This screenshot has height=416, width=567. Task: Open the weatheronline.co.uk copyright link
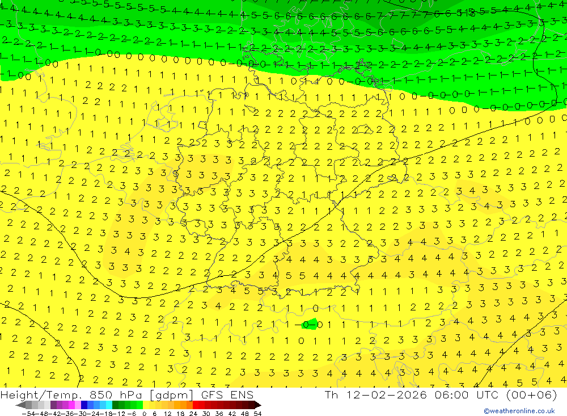point(519,411)
